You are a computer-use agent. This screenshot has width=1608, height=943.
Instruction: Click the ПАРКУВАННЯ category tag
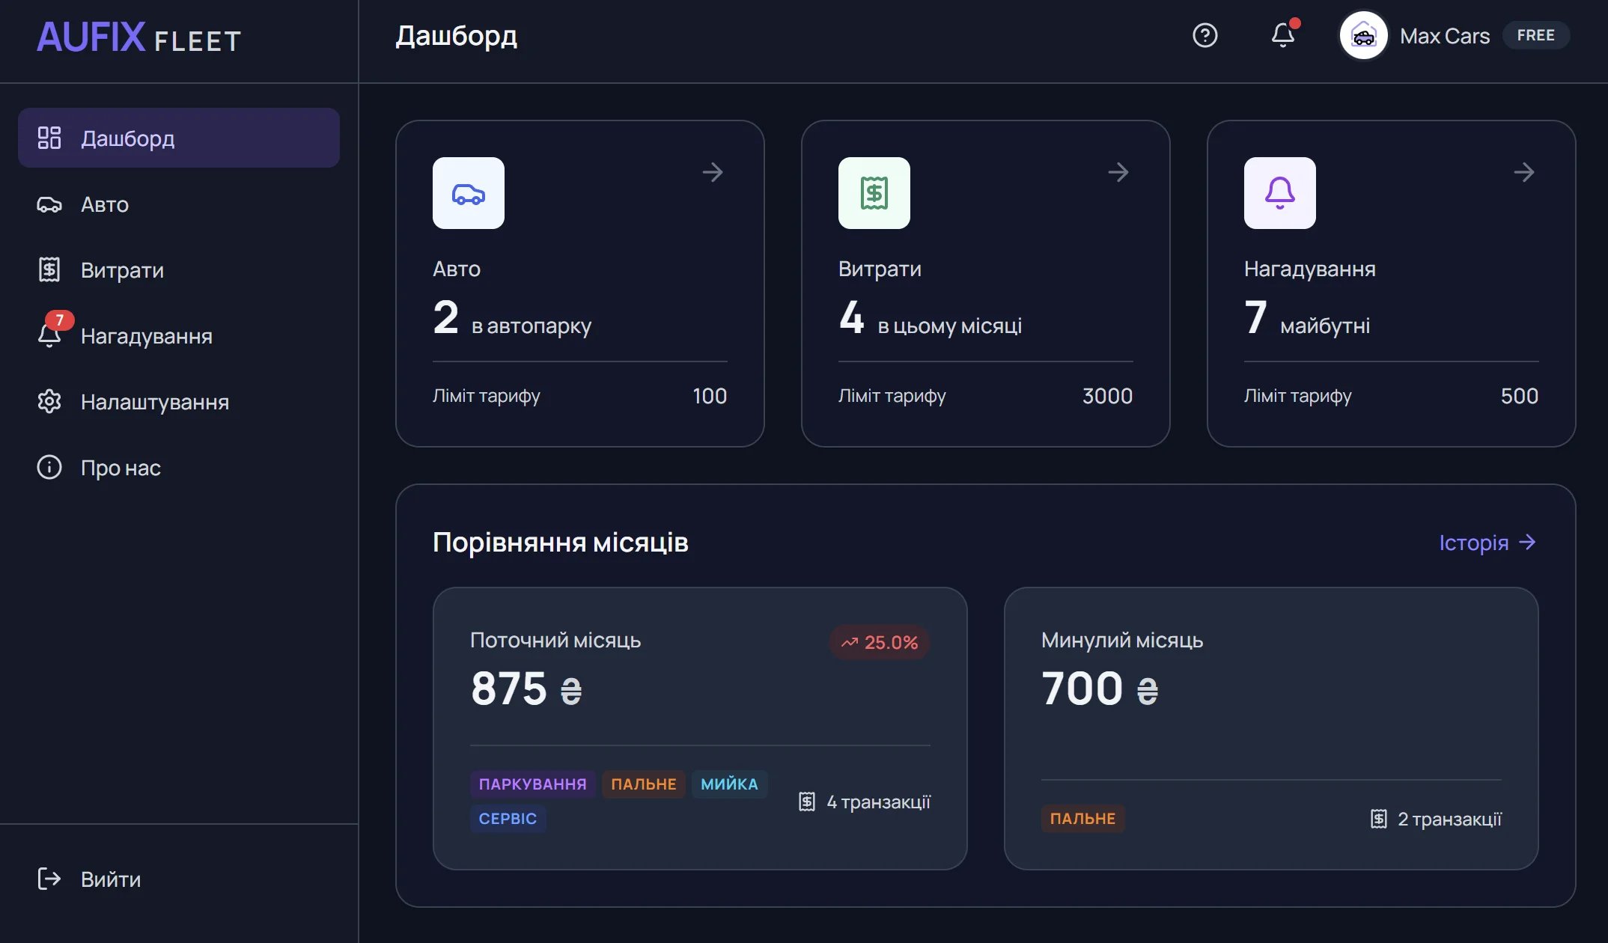click(533, 784)
